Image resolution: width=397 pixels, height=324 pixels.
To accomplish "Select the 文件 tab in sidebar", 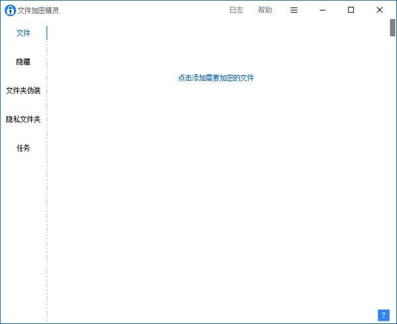I will (x=23, y=33).
